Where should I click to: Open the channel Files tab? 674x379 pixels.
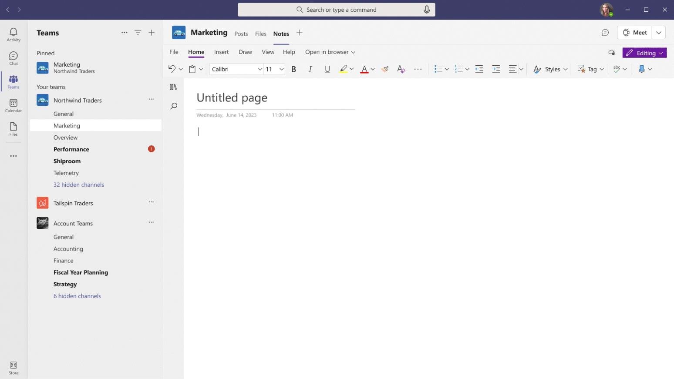point(261,34)
